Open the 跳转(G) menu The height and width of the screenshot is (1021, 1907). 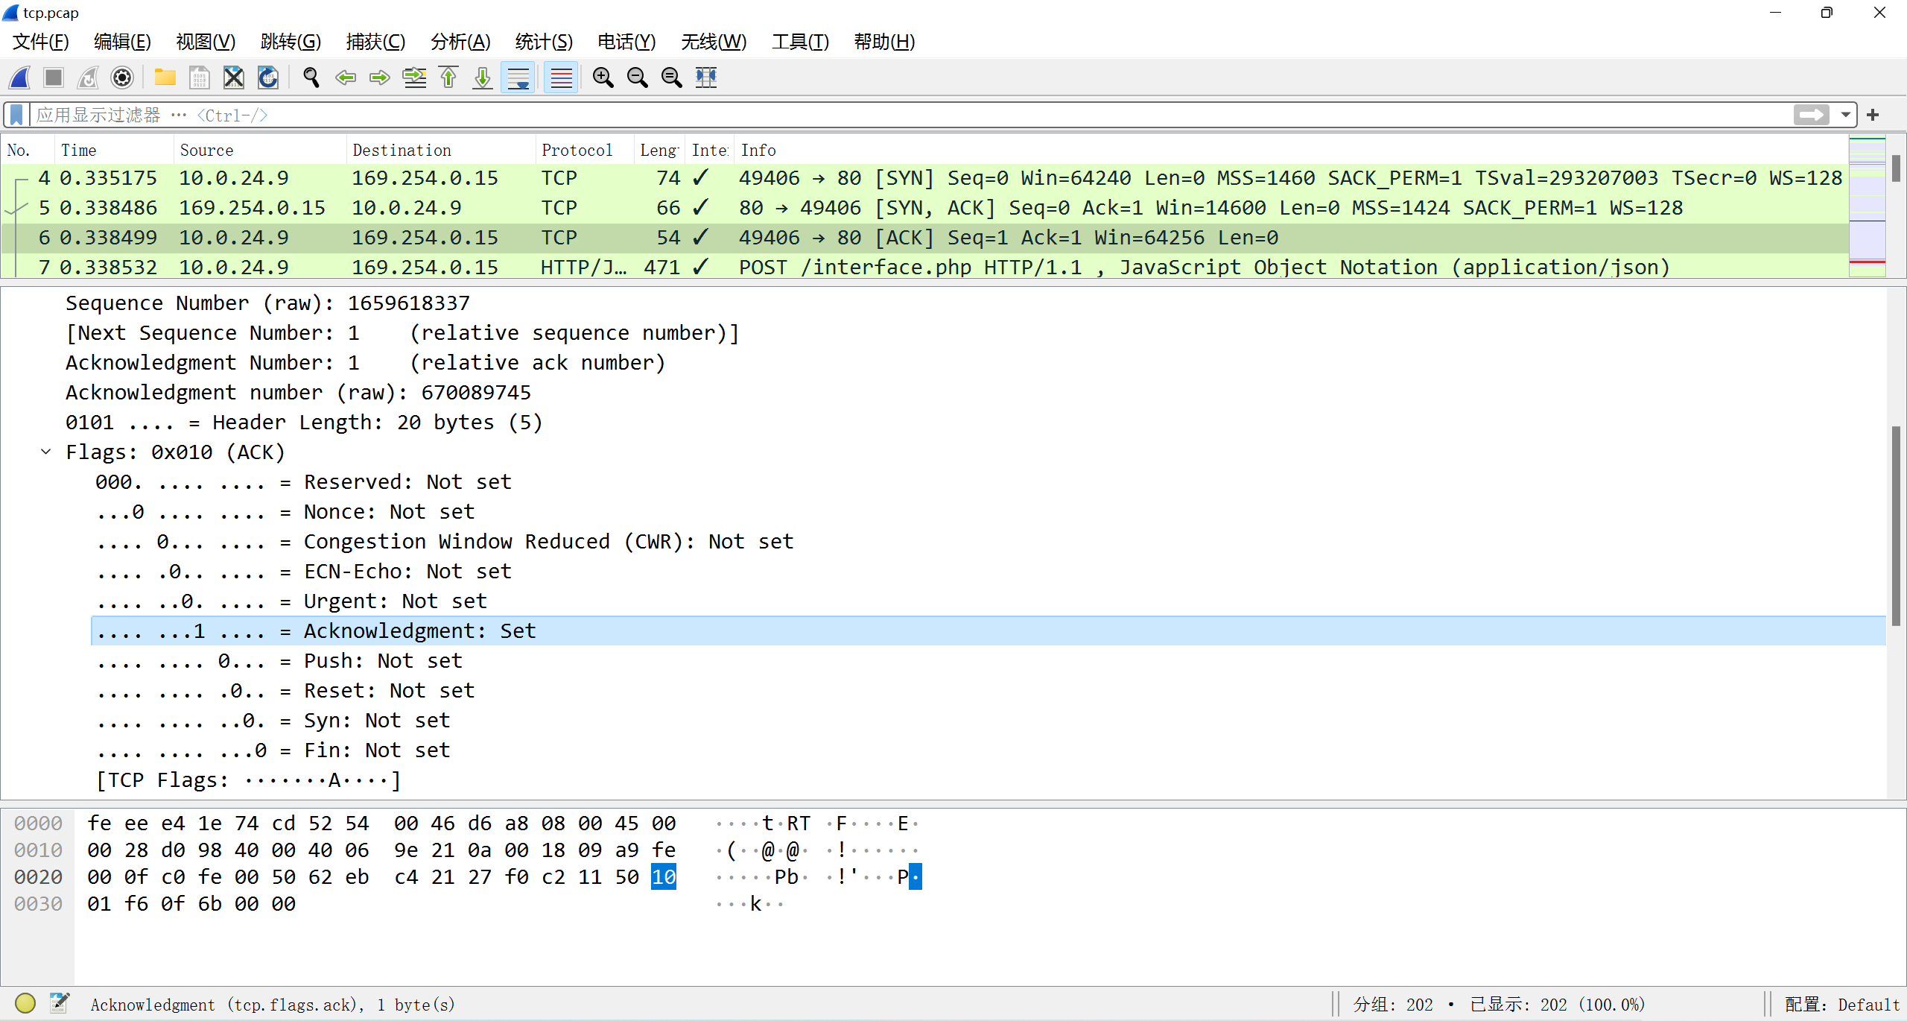pos(291,42)
